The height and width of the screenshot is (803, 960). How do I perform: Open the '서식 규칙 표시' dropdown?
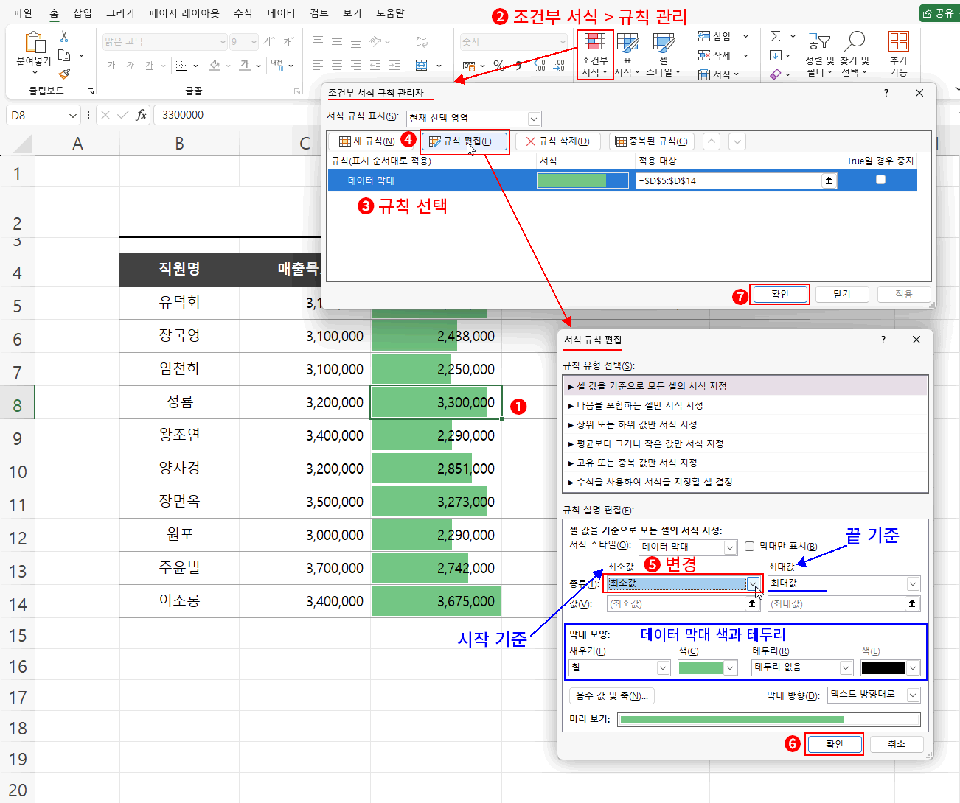pyautogui.click(x=535, y=119)
